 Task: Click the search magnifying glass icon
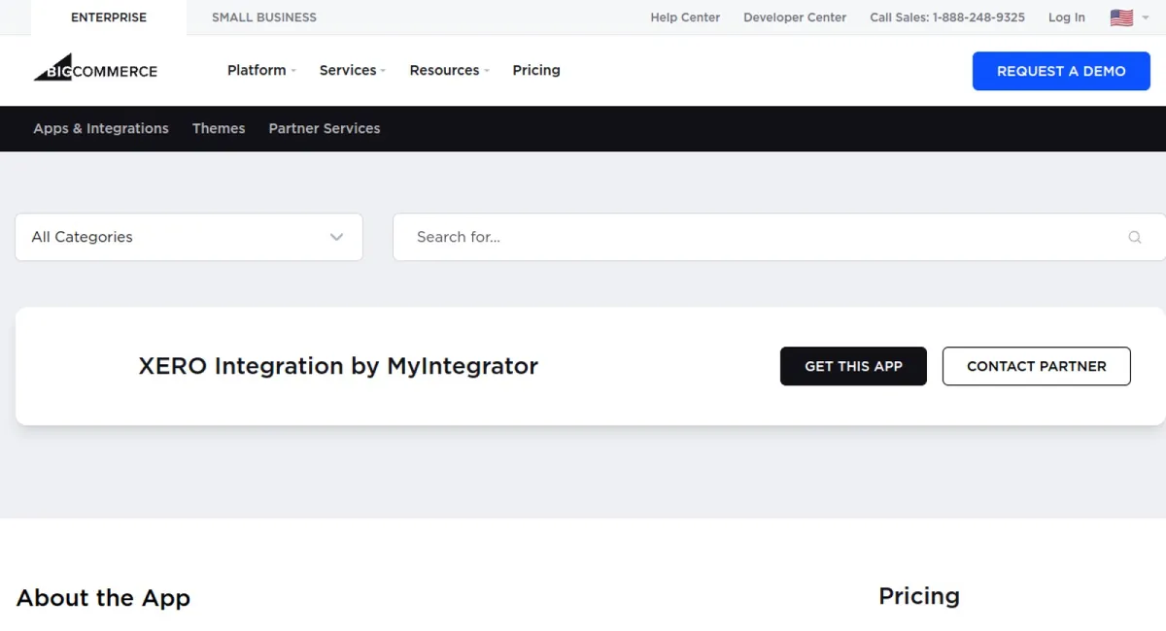[1135, 237]
